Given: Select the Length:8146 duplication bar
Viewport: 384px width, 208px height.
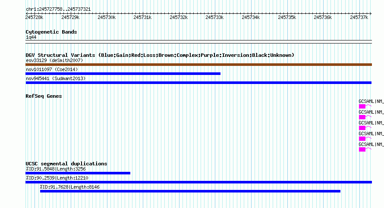Looking at the screenshot, I should [x=190, y=191].
